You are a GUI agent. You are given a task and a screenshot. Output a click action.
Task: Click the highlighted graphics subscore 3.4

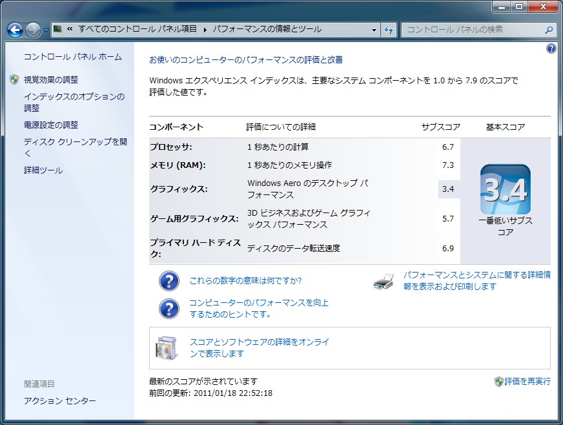449,189
